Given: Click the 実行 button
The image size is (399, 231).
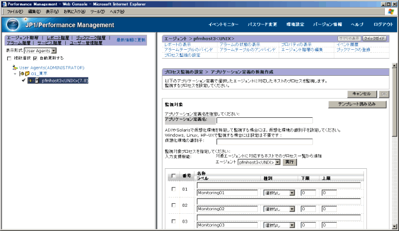Looking at the screenshot, I should click(289, 162).
